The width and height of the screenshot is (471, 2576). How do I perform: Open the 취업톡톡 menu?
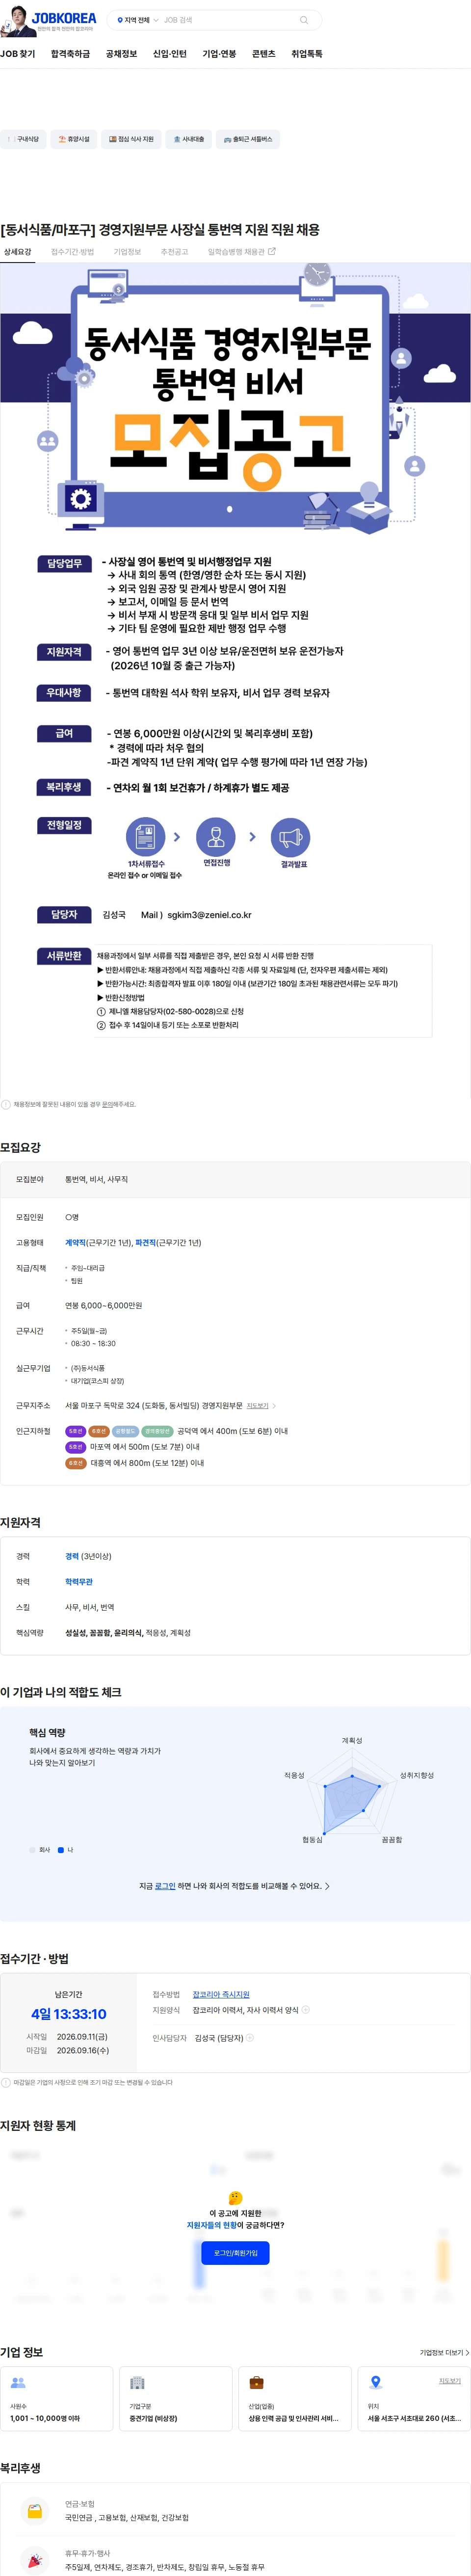(x=307, y=54)
